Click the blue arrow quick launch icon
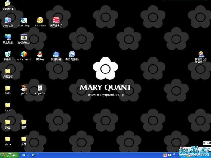 coord(28,155)
